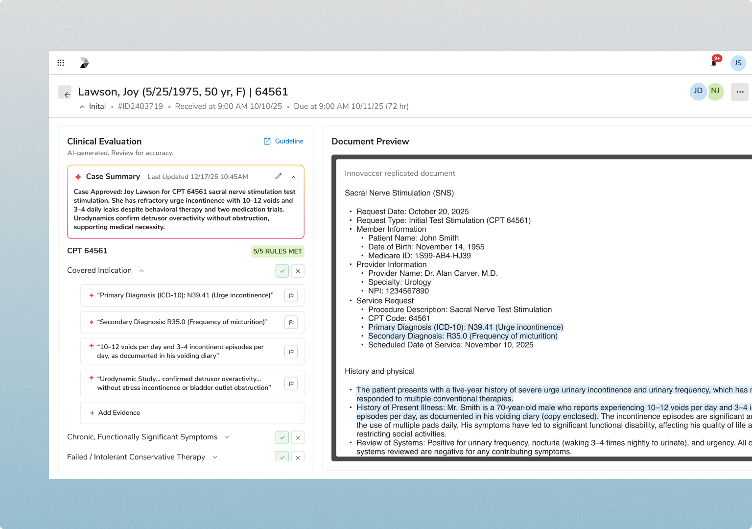The image size is (752, 529).
Task: Collapse the Covered Indication section
Action: click(x=141, y=270)
